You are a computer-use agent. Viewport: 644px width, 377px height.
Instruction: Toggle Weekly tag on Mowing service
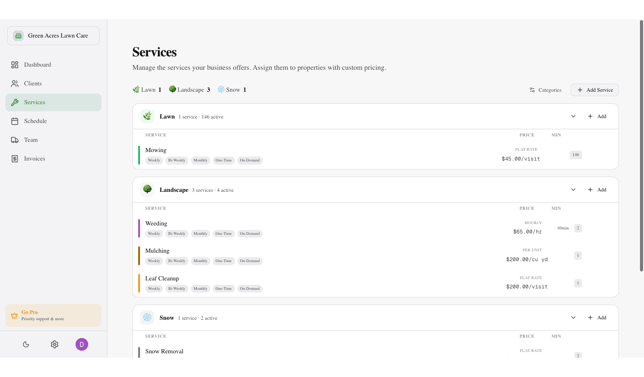point(154,161)
